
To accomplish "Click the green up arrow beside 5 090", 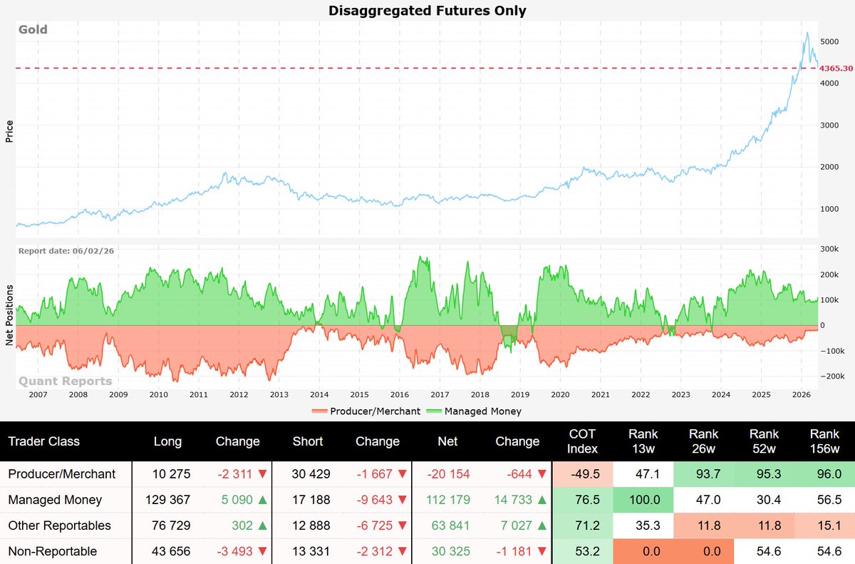I will (264, 500).
